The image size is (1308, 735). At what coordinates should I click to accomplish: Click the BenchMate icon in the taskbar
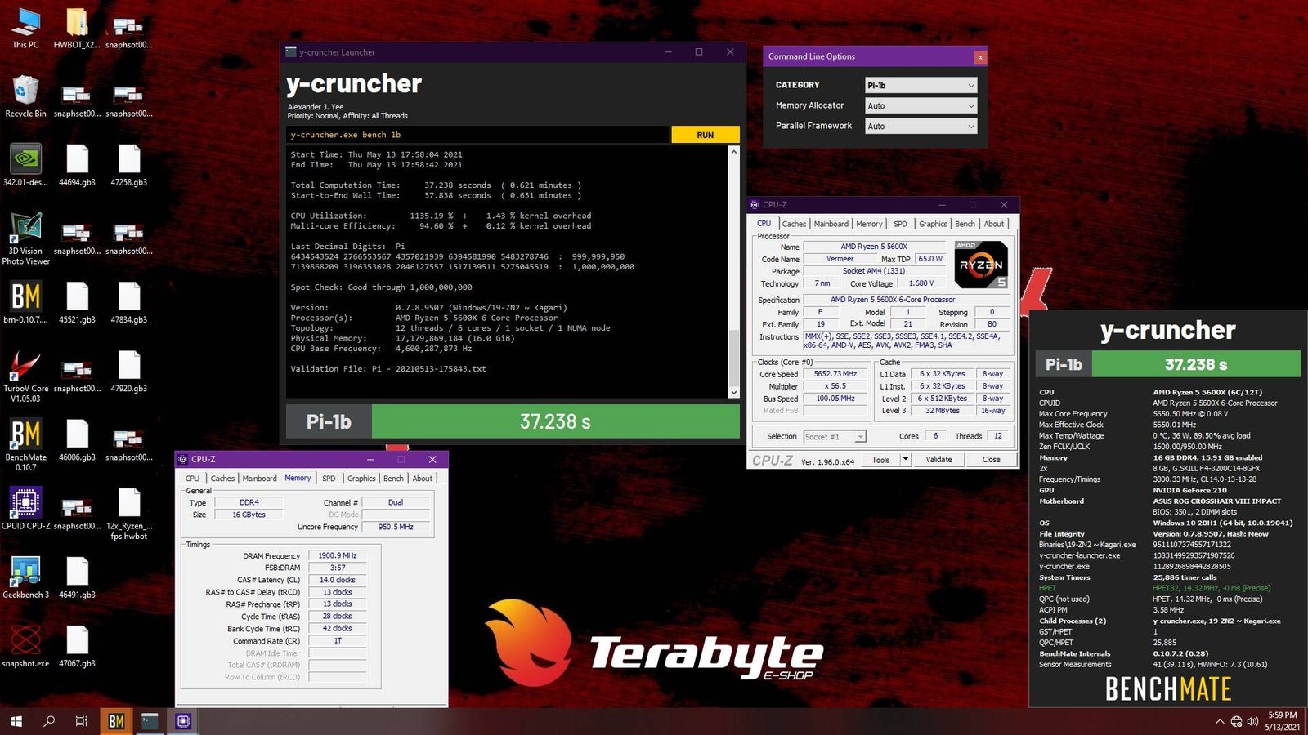pos(116,721)
